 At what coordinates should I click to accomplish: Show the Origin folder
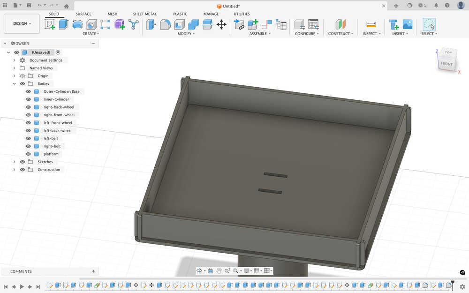click(23, 76)
